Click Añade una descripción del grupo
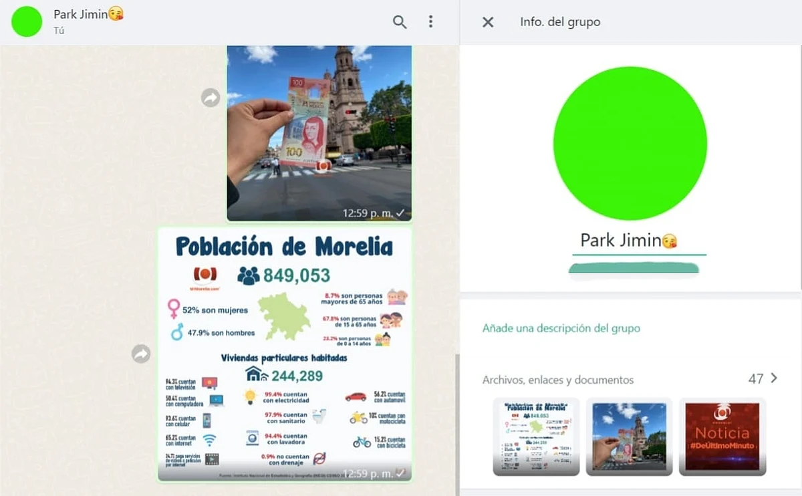This screenshot has width=802, height=496. pyautogui.click(x=561, y=328)
